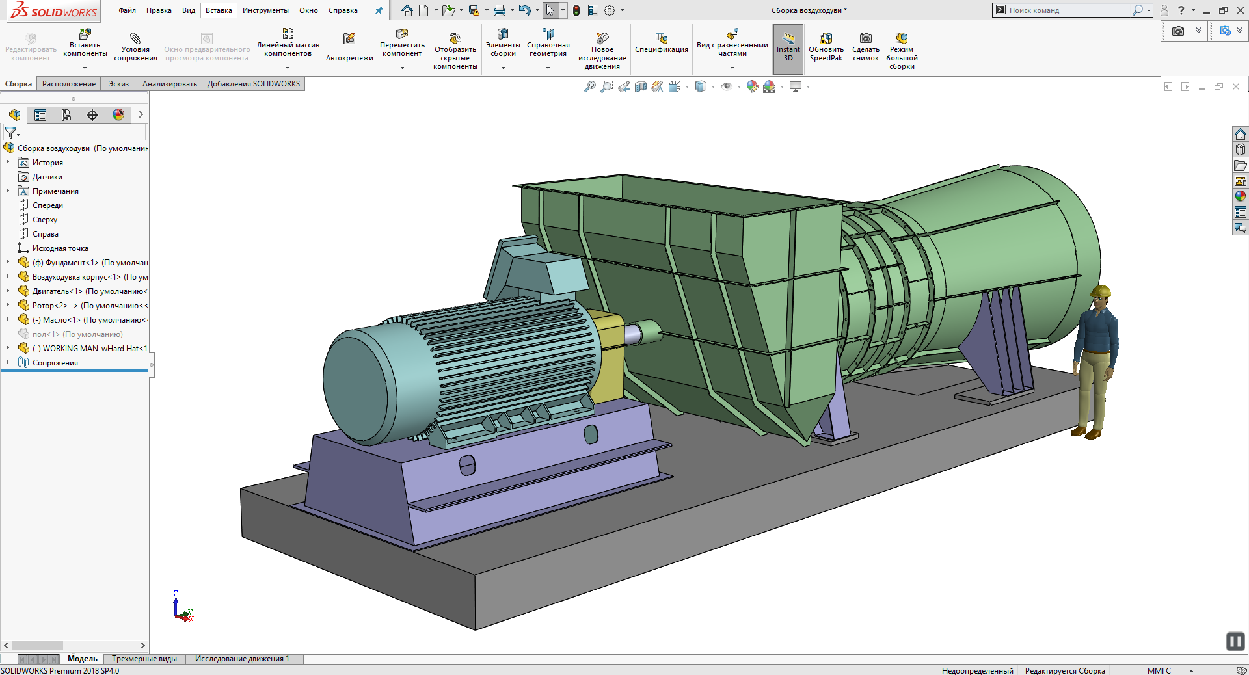Open Добавления SOLIDWORKS tab
Viewport: 1249px width, 675px height.
click(x=254, y=84)
